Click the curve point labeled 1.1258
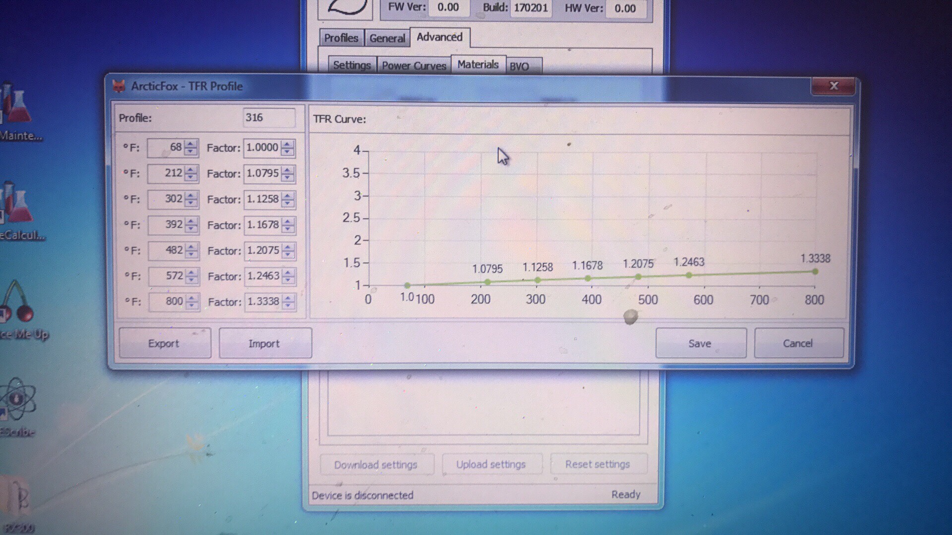952x535 pixels. (x=538, y=280)
